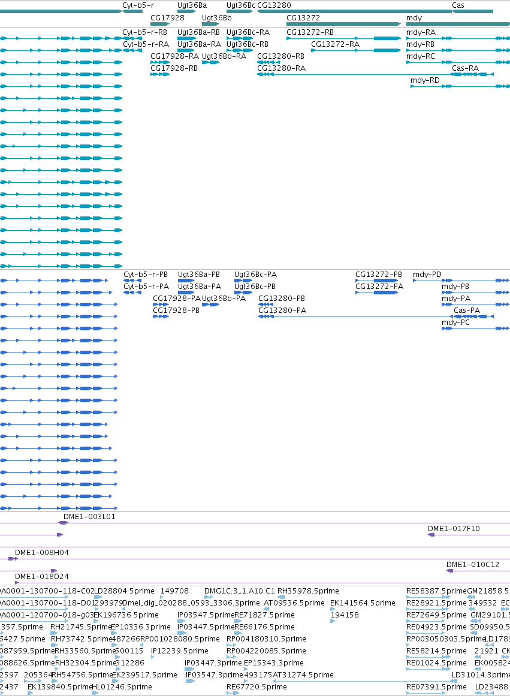Screen dimensions: 510x696
Task: Select EST RE67720.5prime
Action: tap(256, 688)
